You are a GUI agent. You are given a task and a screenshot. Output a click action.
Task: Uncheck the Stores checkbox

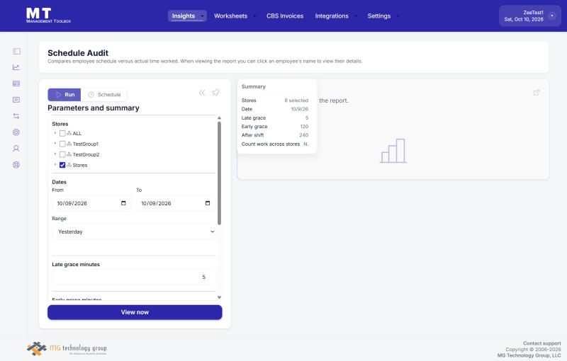[62, 165]
